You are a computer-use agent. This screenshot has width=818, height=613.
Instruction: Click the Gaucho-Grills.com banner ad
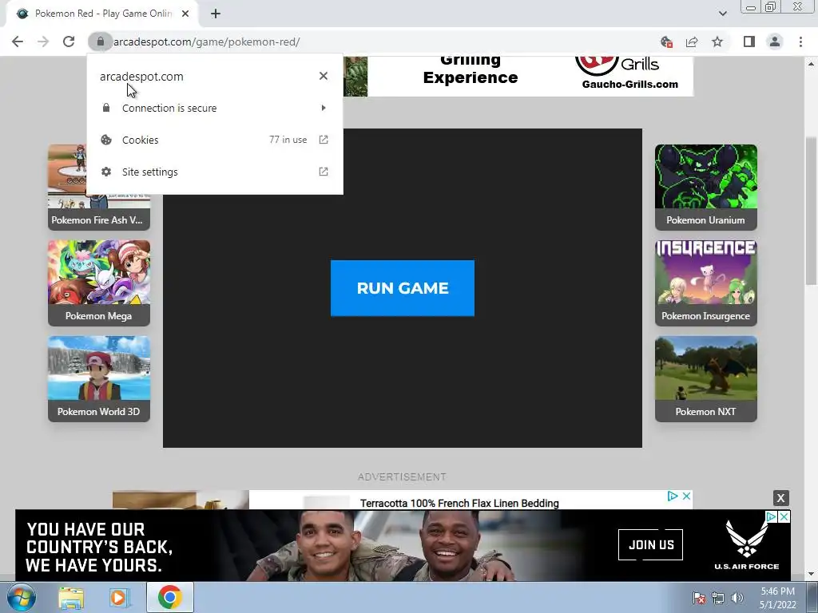click(x=518, y=76)
